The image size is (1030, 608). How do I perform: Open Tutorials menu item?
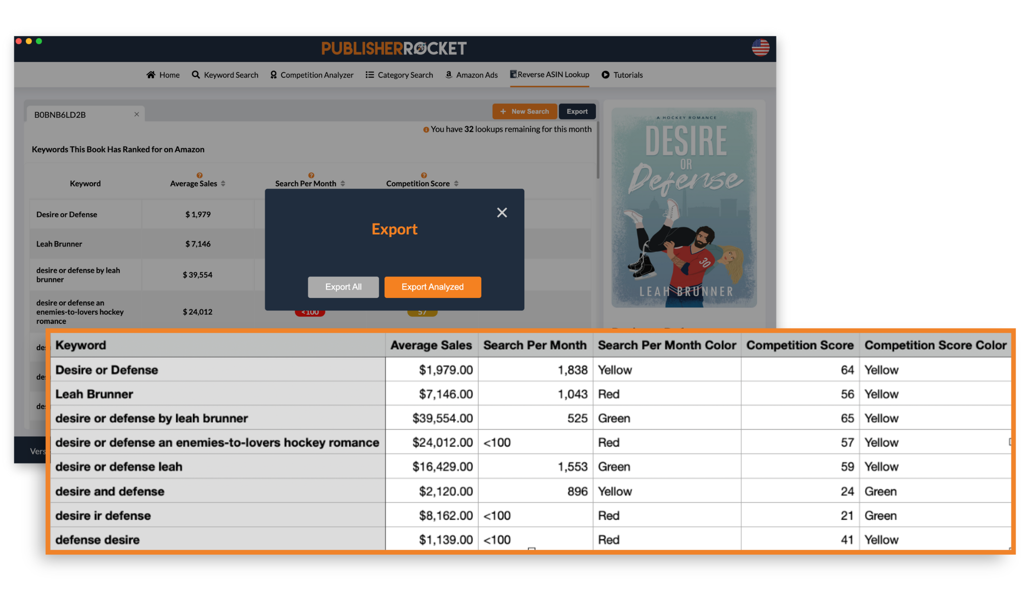coord(622,75)
